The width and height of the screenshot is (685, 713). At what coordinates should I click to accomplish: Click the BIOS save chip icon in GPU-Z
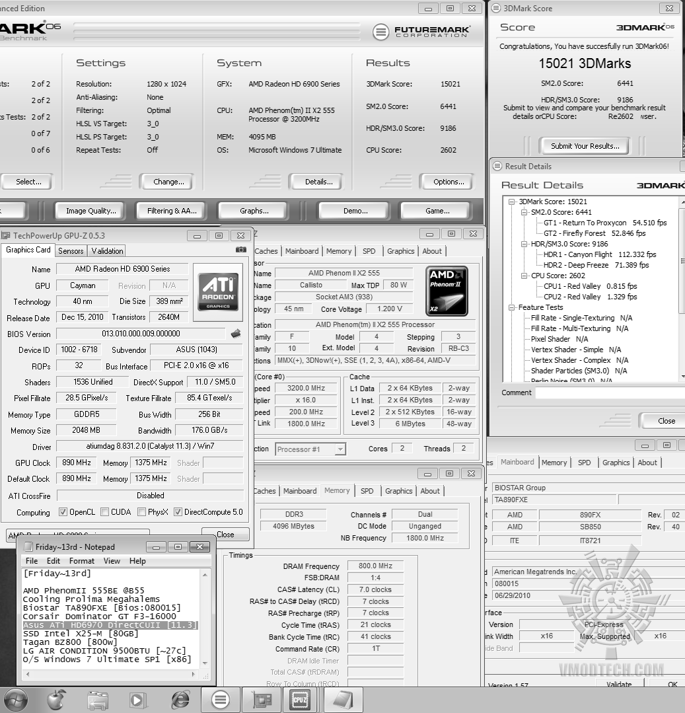235,334
